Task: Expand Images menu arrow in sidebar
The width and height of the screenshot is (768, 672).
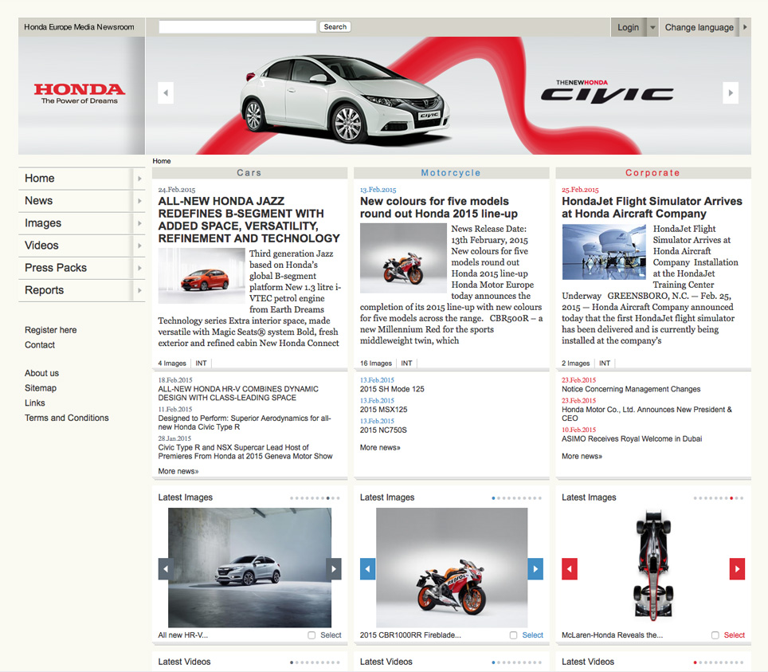Action: click(x=139, y=223)
